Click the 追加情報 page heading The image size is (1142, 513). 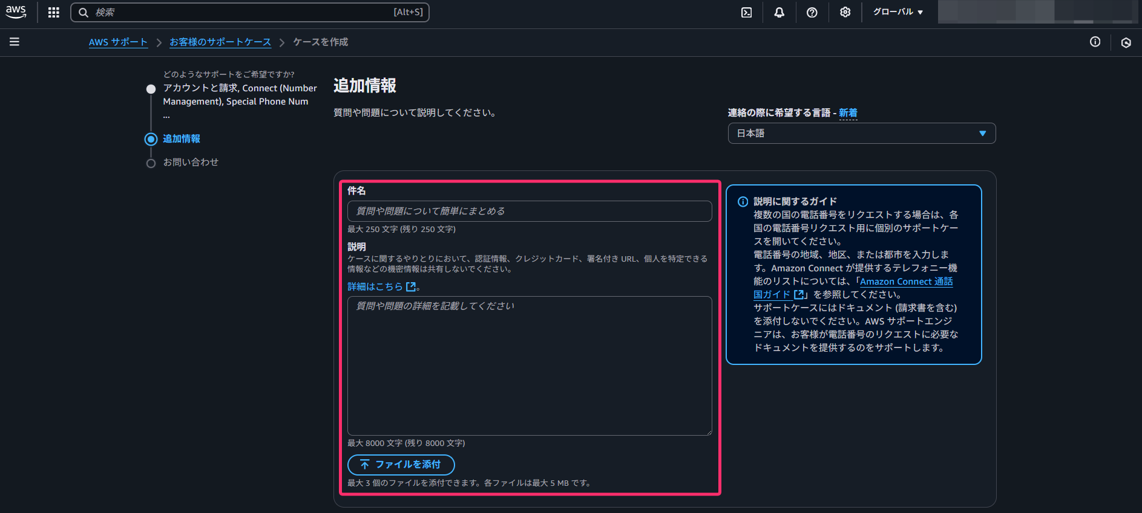365,86
